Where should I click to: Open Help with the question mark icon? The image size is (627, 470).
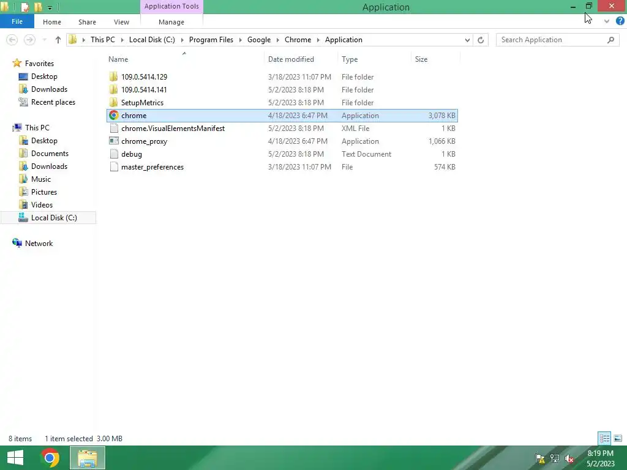[x=620, y=21]
